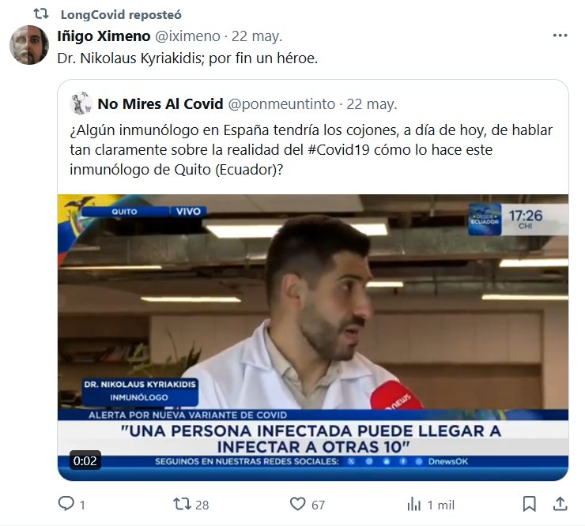Open the reply comment icon
The height and width of the screenshot is (526, 585).
(66, 504)
